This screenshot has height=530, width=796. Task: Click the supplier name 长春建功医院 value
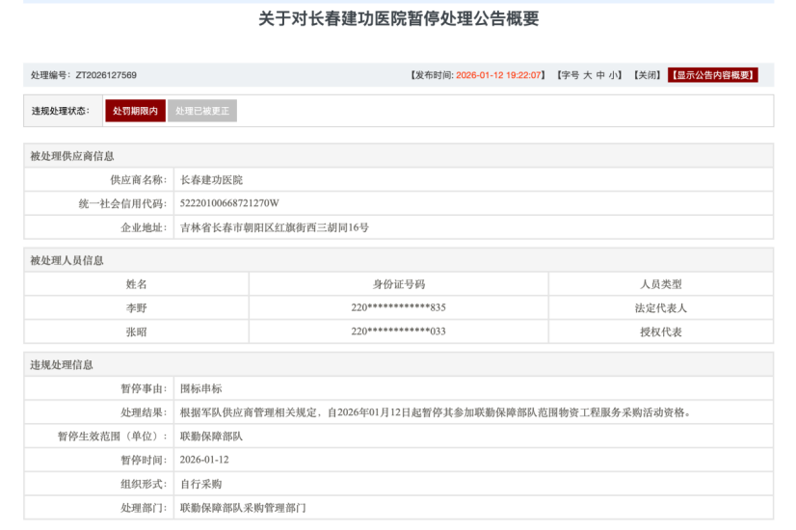click(x=212, y=180)
